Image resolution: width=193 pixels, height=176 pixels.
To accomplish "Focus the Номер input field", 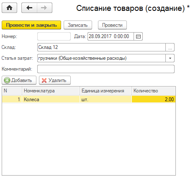I will point(54,36).
